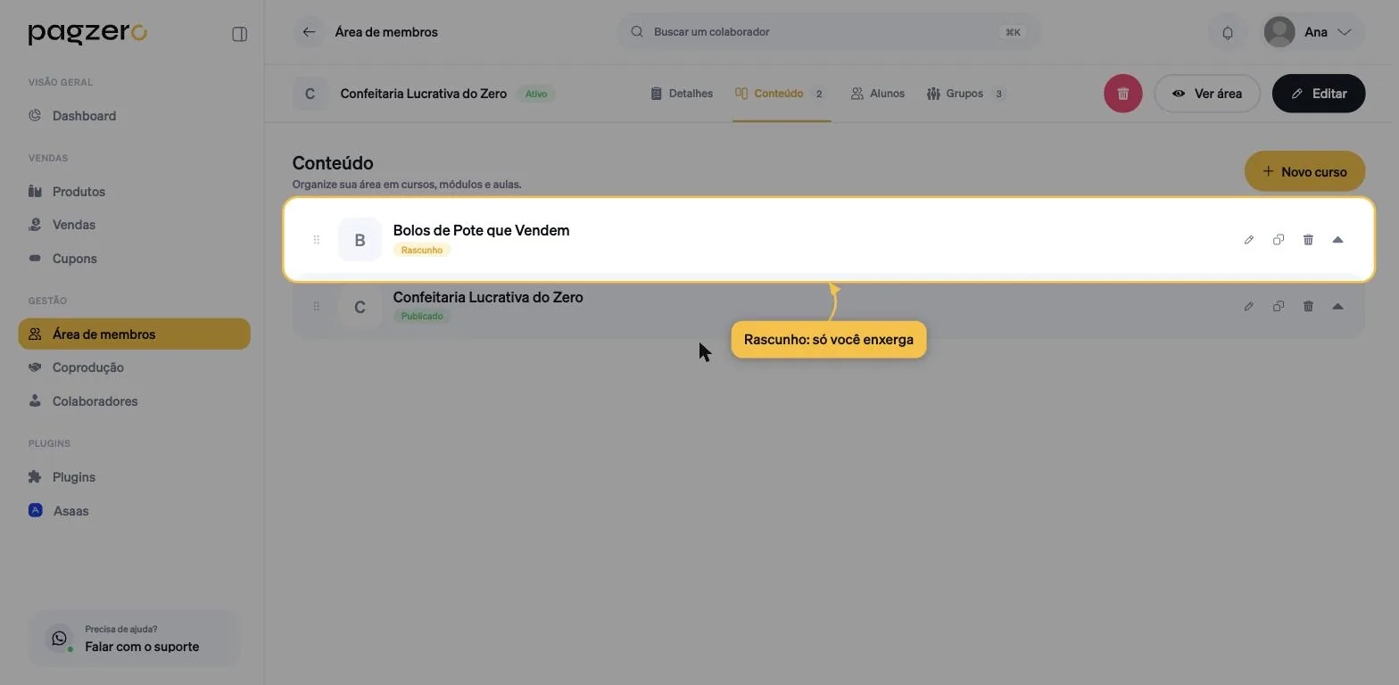The image size is (1399, 685).
Task: Click the B thumbnail of Bolos de Pote
Action: pos(360,240)
